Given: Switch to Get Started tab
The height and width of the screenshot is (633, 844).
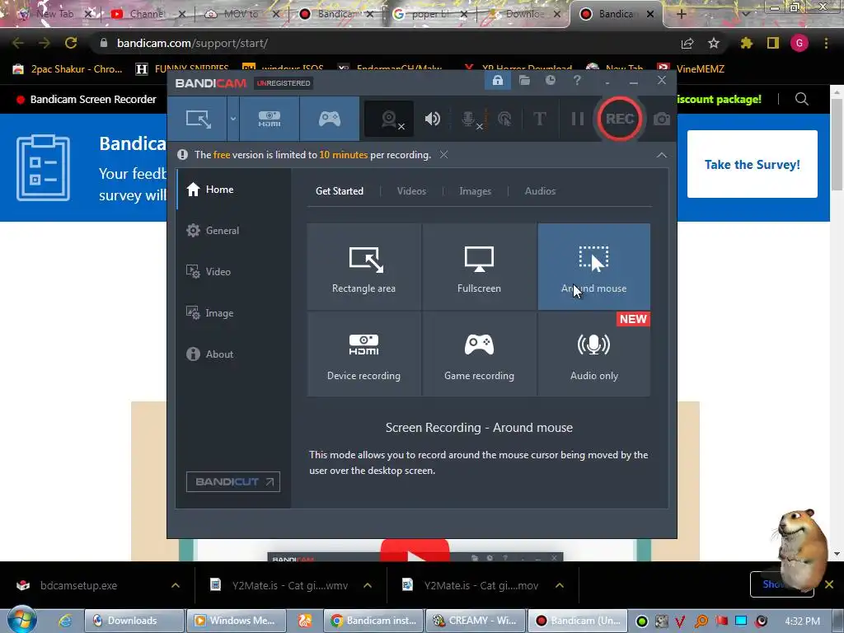Looking at the screenshot, I should 340,191.
